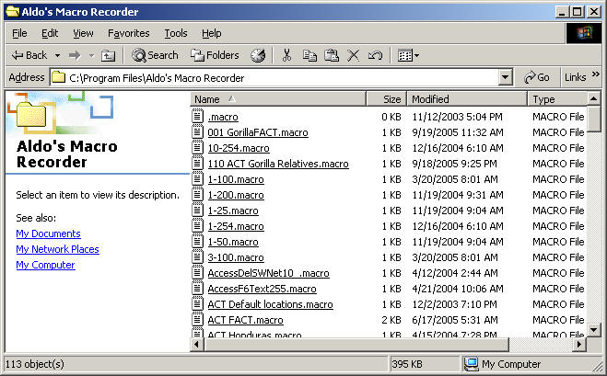This screenshot has height=376, width=607.
Task: Open the Edit menu
Action: coord(50,33)
